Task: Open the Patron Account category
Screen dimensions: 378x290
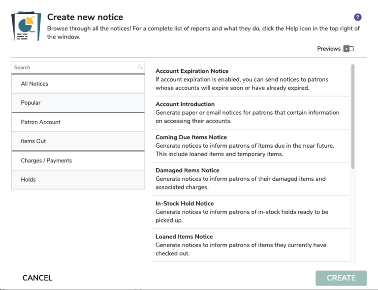Action: point(78,122)
